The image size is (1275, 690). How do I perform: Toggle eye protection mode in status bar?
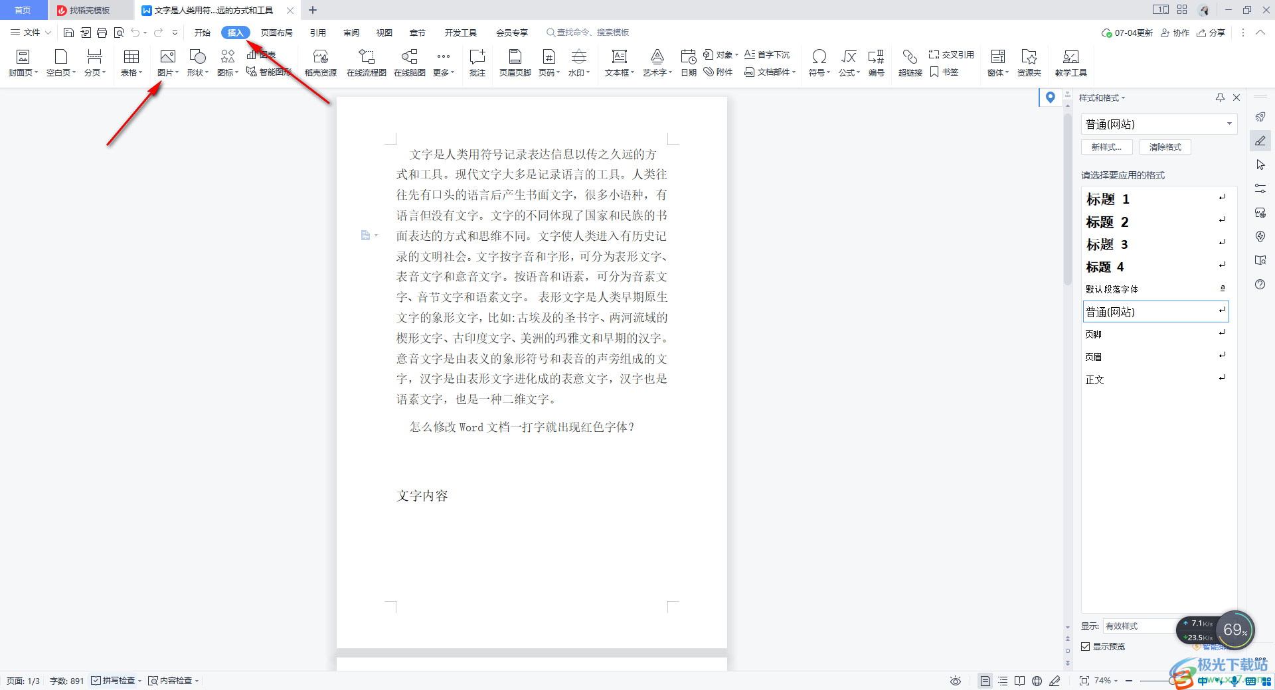(956, 681)
